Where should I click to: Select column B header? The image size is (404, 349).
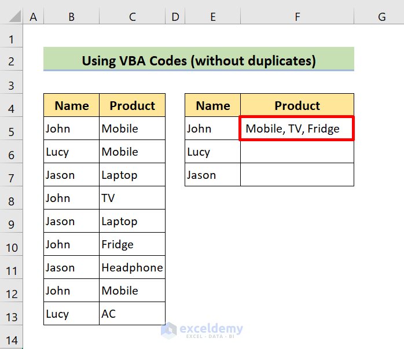71,17
